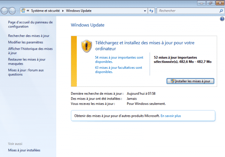The width and height of the screenshot is (225, 157).
Task: Click the Téléchargez et installez heading
Action: [x=145, y=46]
